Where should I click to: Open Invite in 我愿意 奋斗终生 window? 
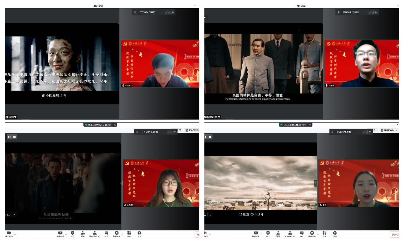coord(278,234)
